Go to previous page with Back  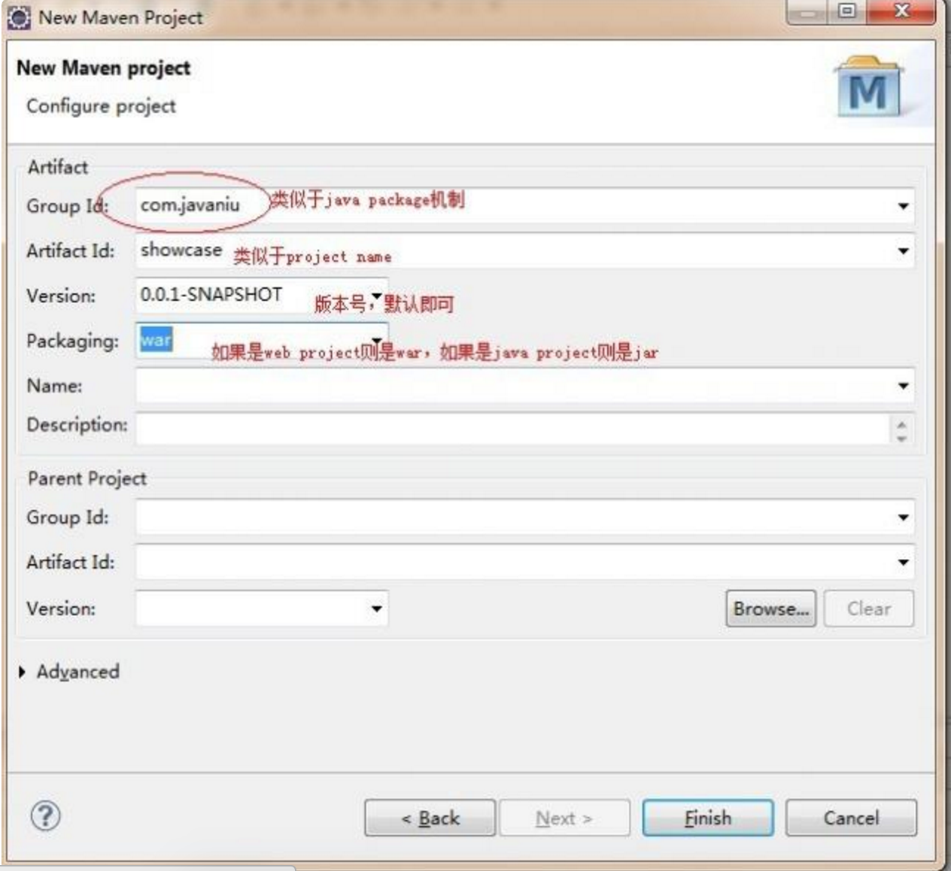[430, 818]
